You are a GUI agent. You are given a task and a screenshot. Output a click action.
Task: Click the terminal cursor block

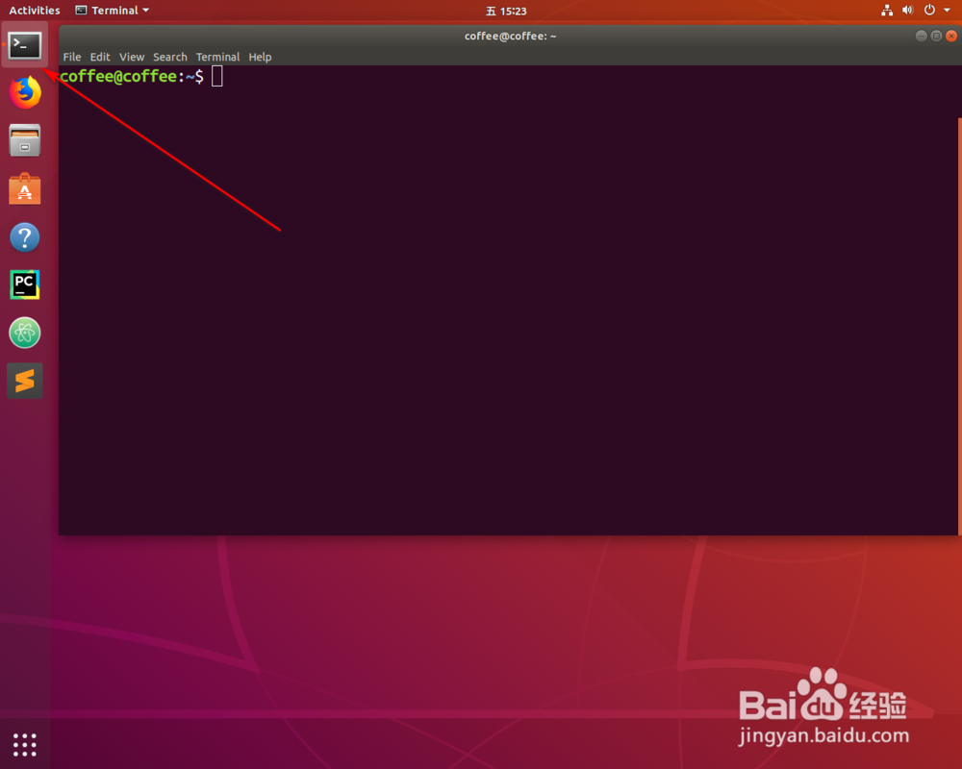pyautogui.click(x=217, y=76)
